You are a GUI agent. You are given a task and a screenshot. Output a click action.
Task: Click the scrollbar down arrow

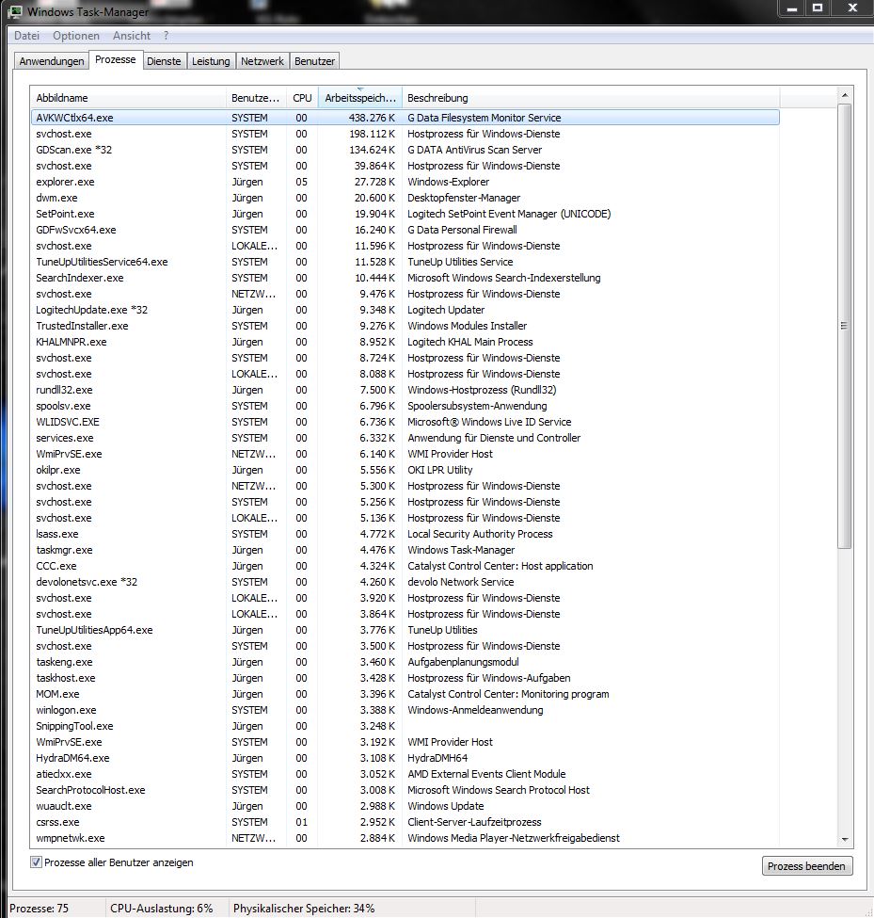845,840
